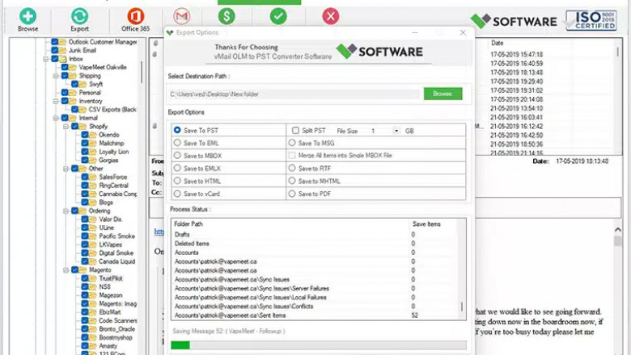The width and height of the screenshot is (631, 355).
Task: Select Save to EMLX option
Action: coord(177,168)
